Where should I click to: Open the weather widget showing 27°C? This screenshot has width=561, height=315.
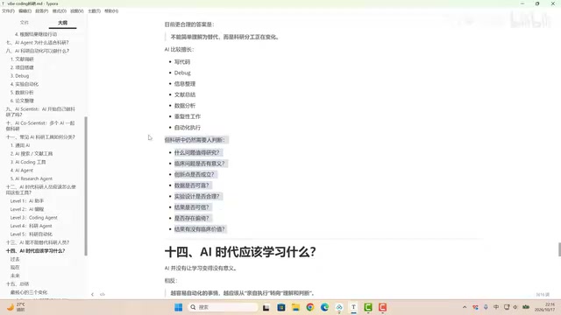[x=16, y=307]
